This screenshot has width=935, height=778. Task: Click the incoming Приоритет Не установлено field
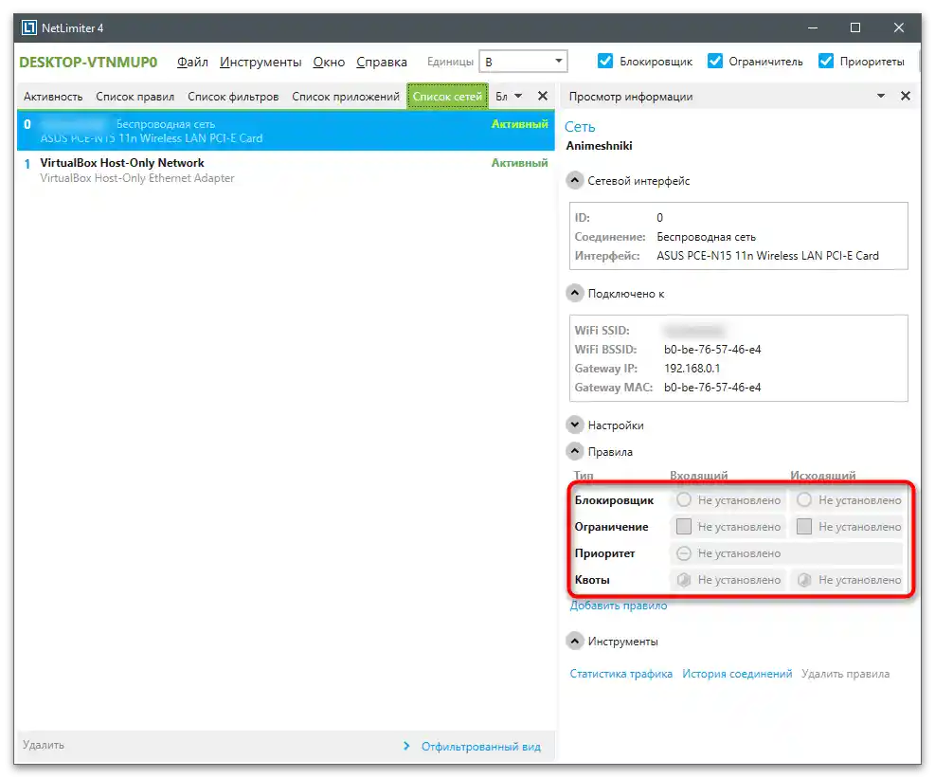[786, 553]
